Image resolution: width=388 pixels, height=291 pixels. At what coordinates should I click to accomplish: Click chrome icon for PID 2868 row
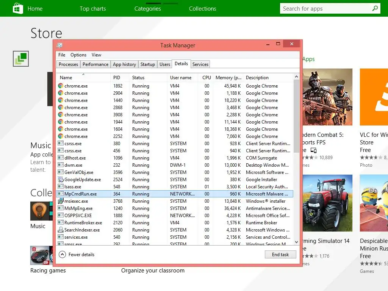point(60,107)
